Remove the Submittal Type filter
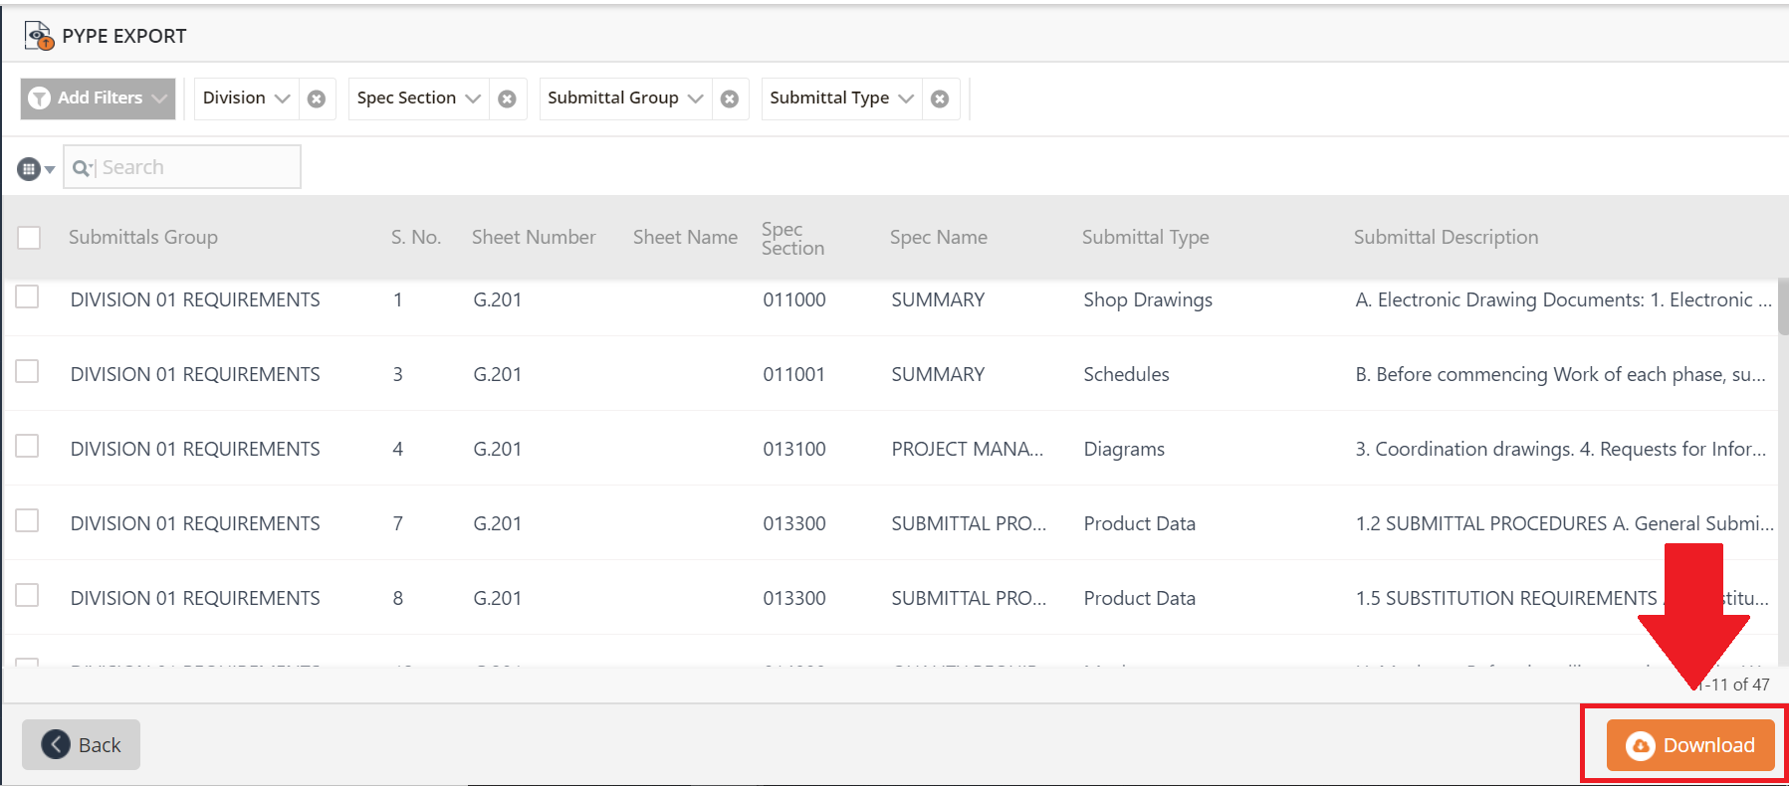The image size is (1789, 786). click(x=940, y=98)
